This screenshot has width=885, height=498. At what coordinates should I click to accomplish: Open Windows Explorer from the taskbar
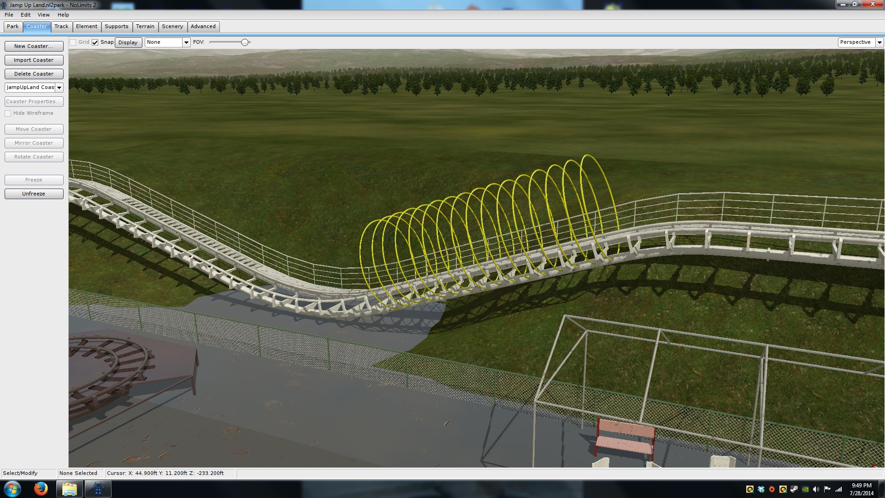tap(69, 489)
